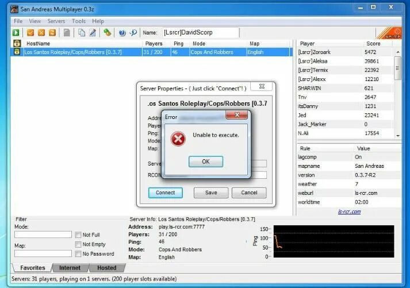Select player SHARWIN in list
The width and height of the screenshot is (410, 288).
tap(345, 88)
